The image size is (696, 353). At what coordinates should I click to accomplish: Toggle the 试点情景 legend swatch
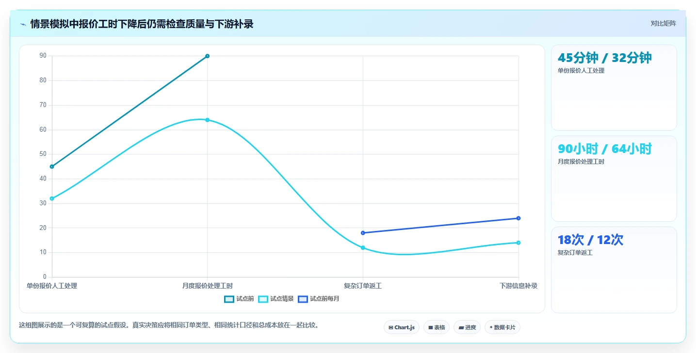point(263,299)
